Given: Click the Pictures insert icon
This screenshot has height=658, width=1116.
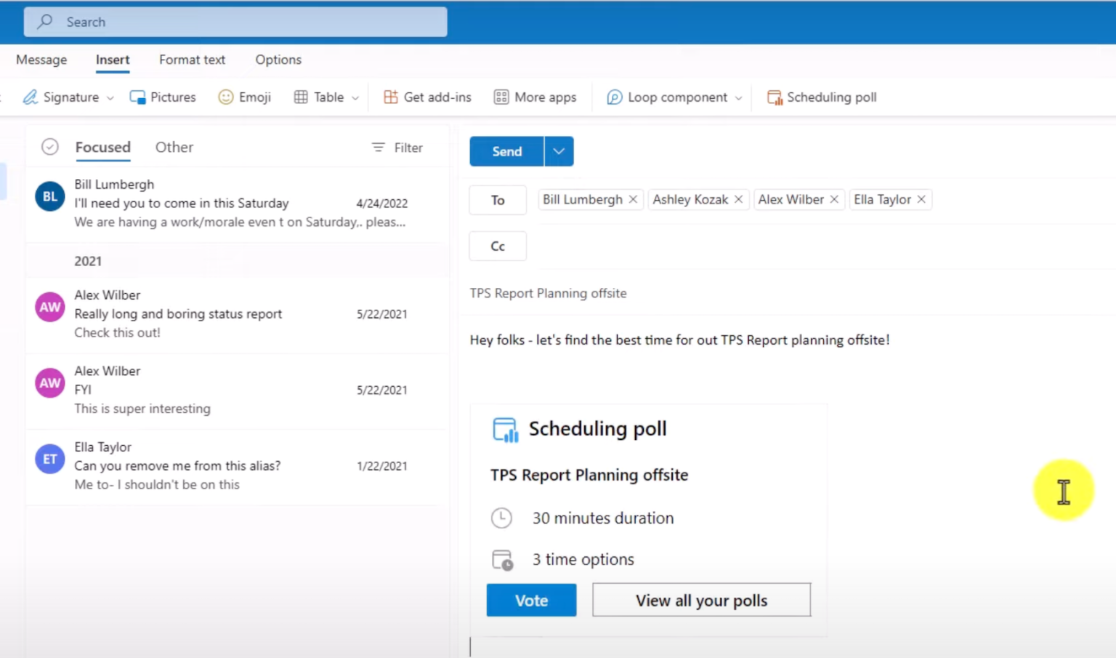Looking at the screenshot, I should pos(138,97).
